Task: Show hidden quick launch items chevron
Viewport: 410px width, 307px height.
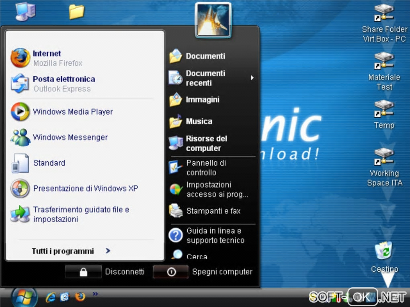Action: point(95,294)
